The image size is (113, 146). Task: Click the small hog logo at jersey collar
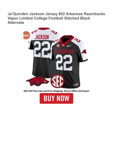63,45
